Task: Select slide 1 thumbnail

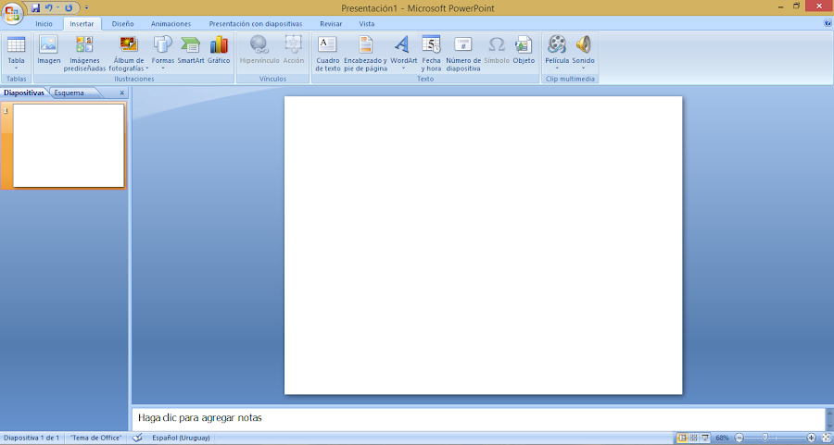Action: 69,145
